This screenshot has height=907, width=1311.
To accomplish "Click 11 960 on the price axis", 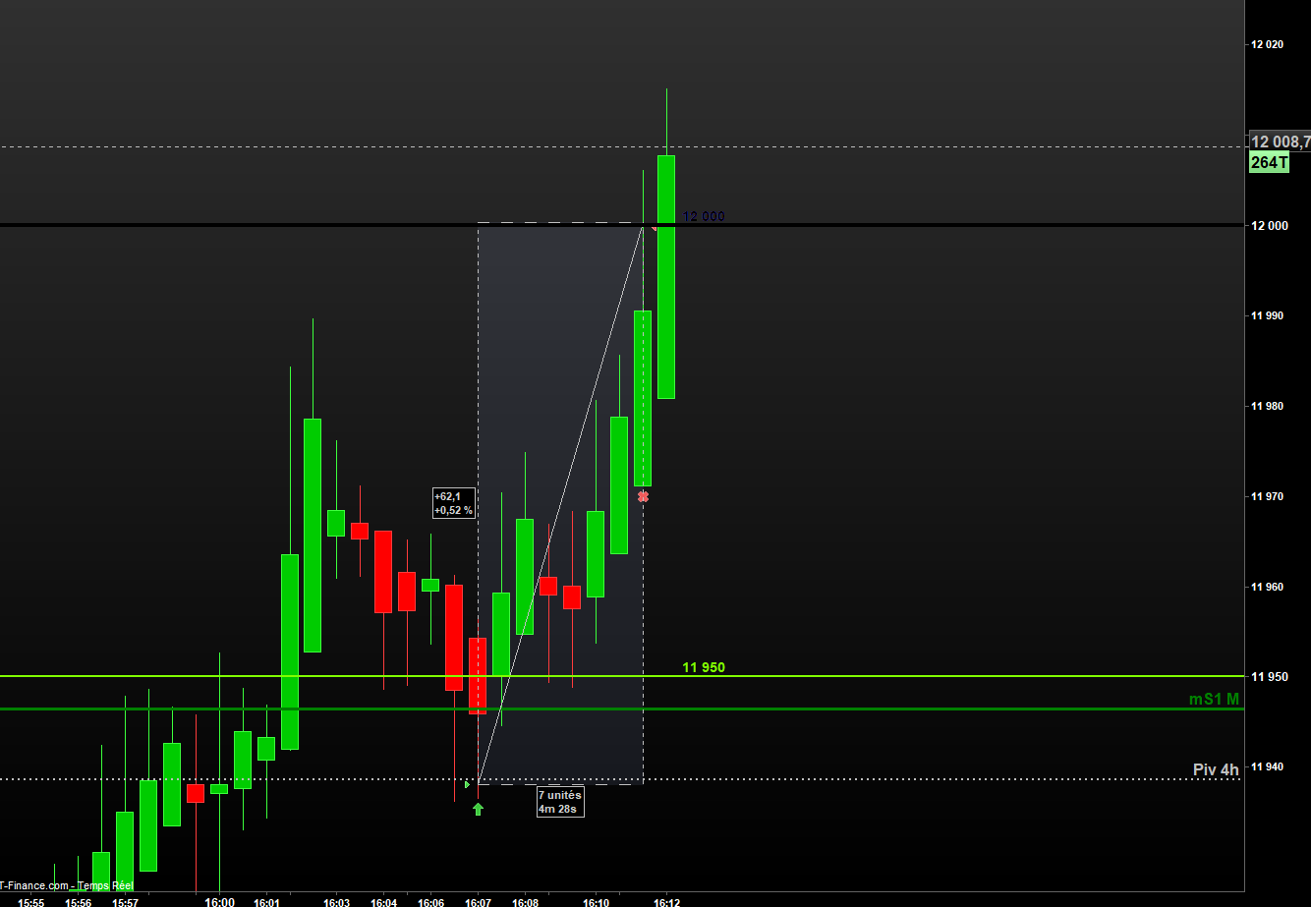I will tap(1266, 587).
